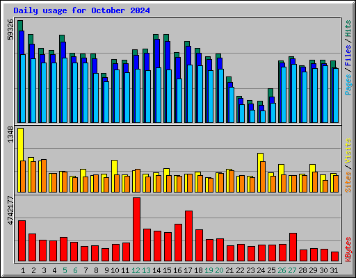Click day label 17 on x-axis

pyautogui.click(x=188, y=270)
